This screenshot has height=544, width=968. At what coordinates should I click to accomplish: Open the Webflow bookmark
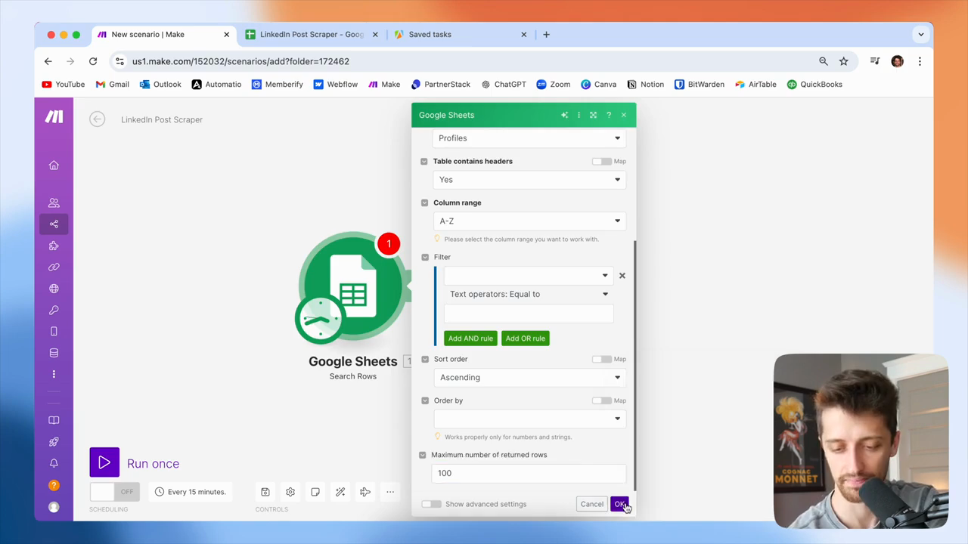(336, 85)
